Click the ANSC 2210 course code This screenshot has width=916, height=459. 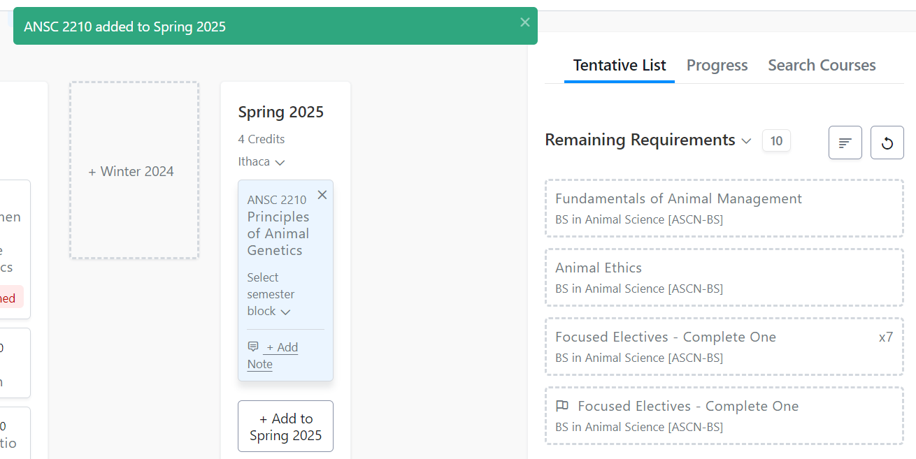(x=277, y=200)
